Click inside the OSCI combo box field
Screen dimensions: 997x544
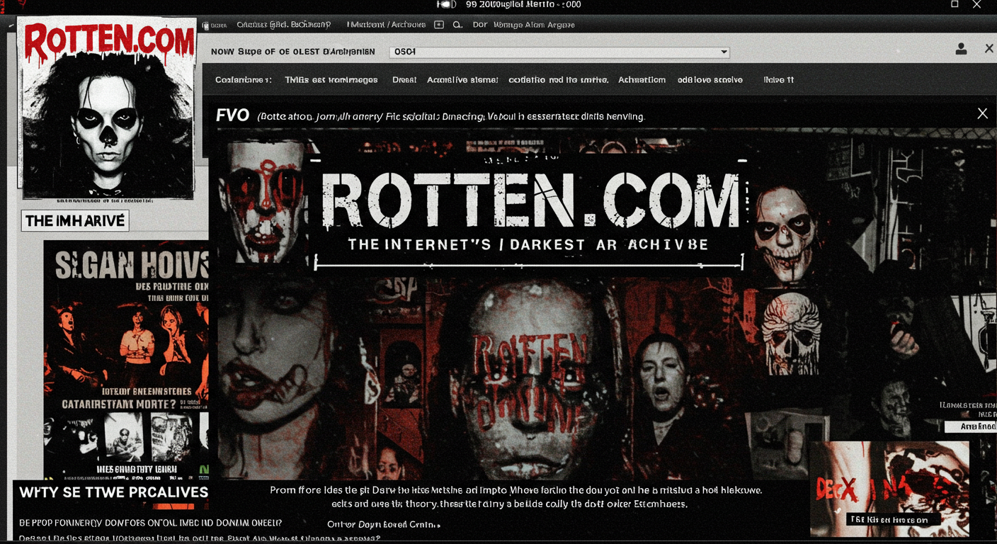point(559,52)
